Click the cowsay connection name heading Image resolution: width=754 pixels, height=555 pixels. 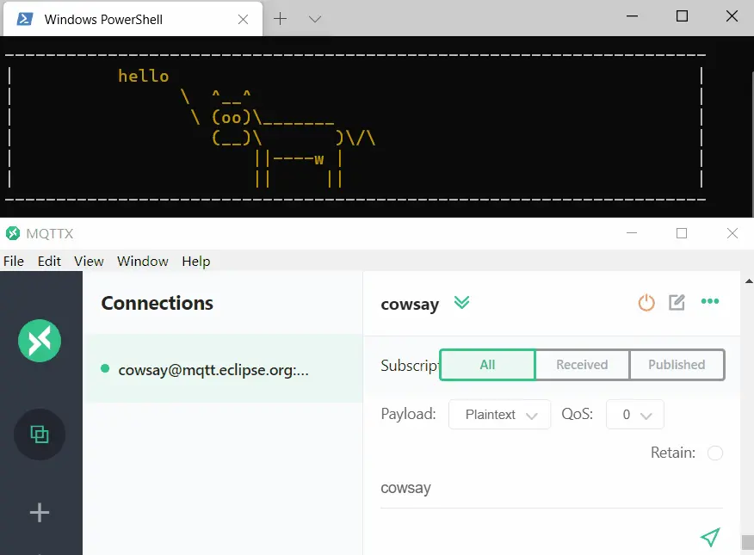pyautogui.click(x=410, y=304)
